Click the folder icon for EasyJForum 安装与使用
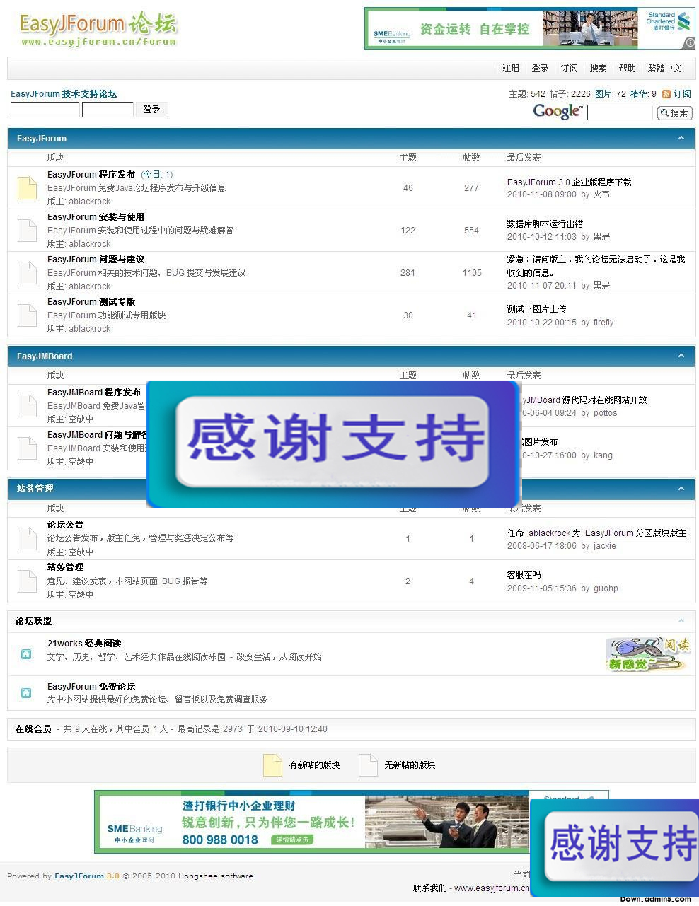The width and height of the screenshot is (699, 906). point(27,231)
